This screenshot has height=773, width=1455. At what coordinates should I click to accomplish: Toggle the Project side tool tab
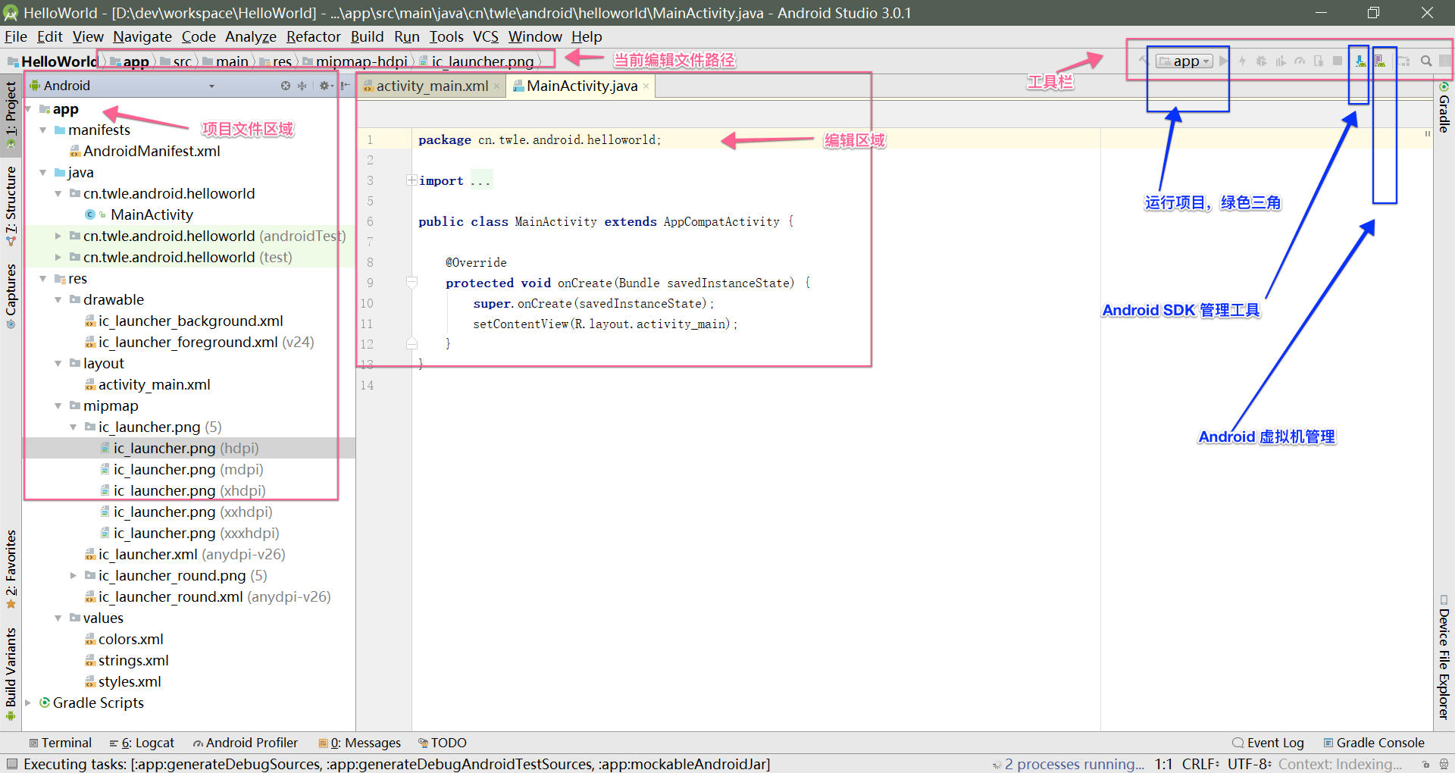11,114
